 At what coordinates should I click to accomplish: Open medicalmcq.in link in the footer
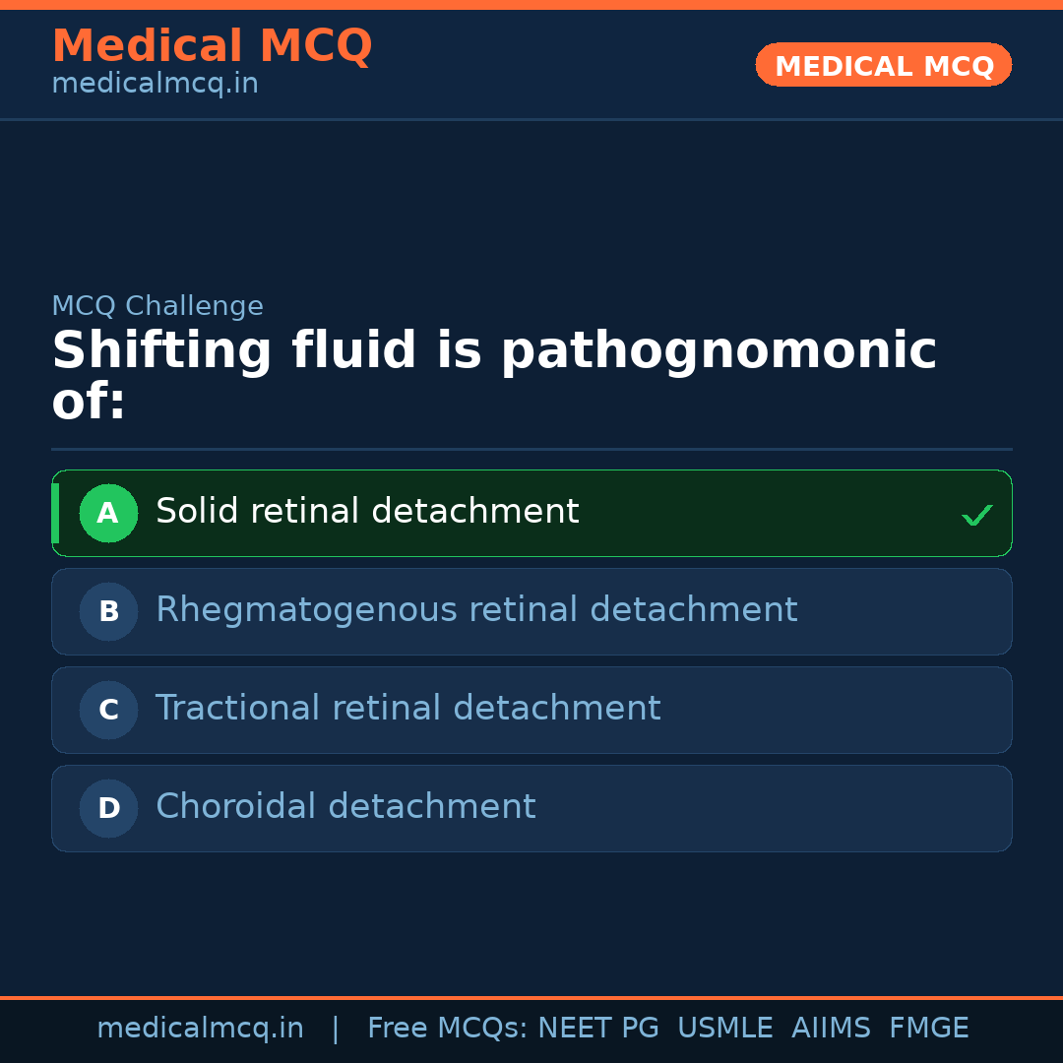(200, 1029)
